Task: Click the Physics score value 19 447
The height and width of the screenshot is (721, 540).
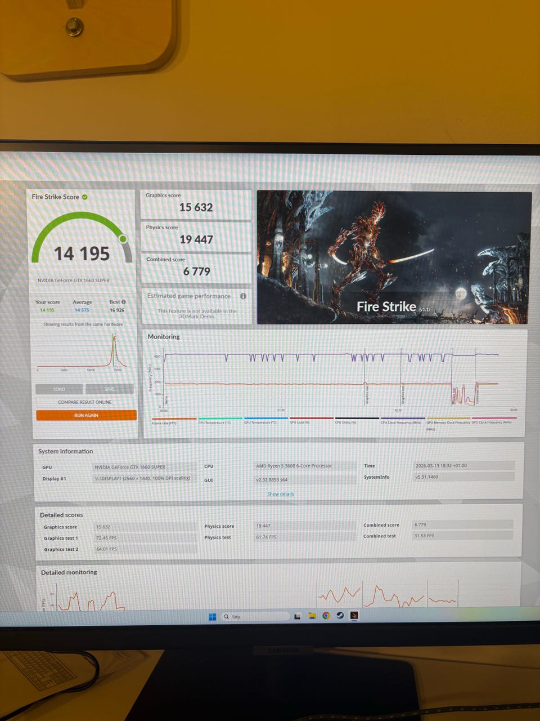Action: [196, 239]
